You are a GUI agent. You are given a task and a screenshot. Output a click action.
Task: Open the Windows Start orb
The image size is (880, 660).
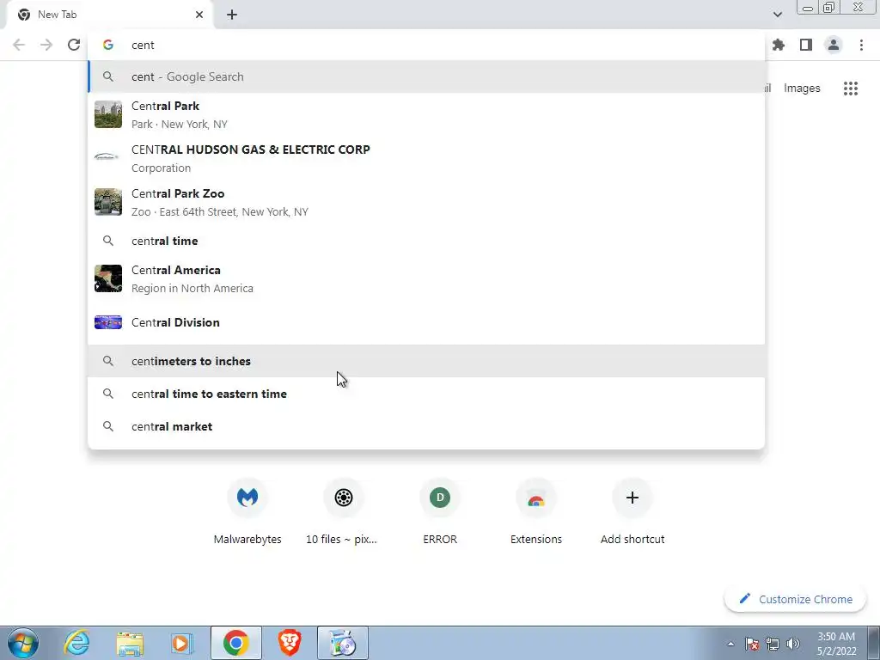[x=22, y=643]
